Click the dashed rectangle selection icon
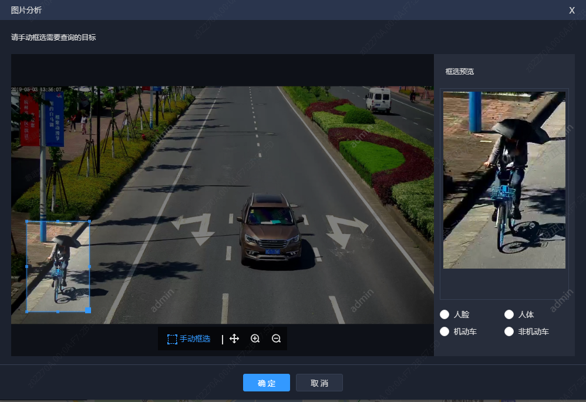 pos(172,339)
